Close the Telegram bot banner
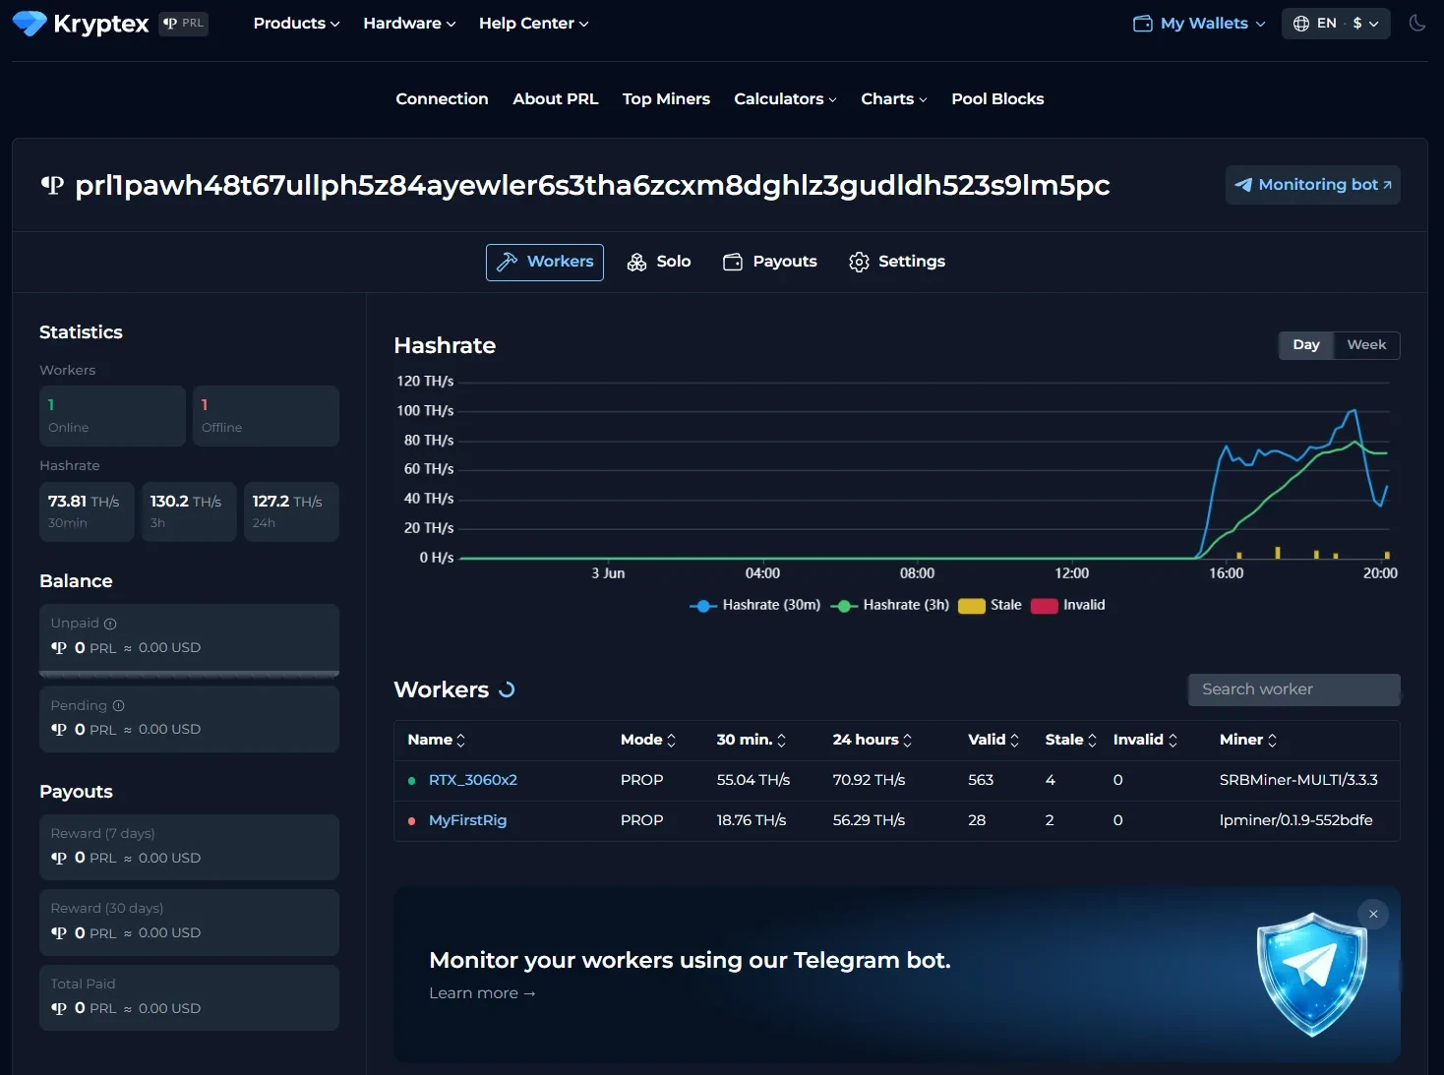This screenshot has height=1075, width=1444. point(1373,914)
